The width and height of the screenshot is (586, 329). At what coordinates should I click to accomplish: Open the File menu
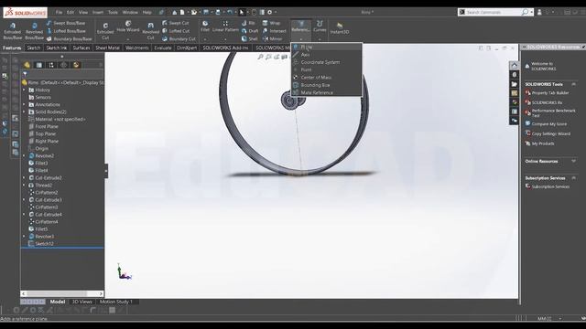click(59, 12)
